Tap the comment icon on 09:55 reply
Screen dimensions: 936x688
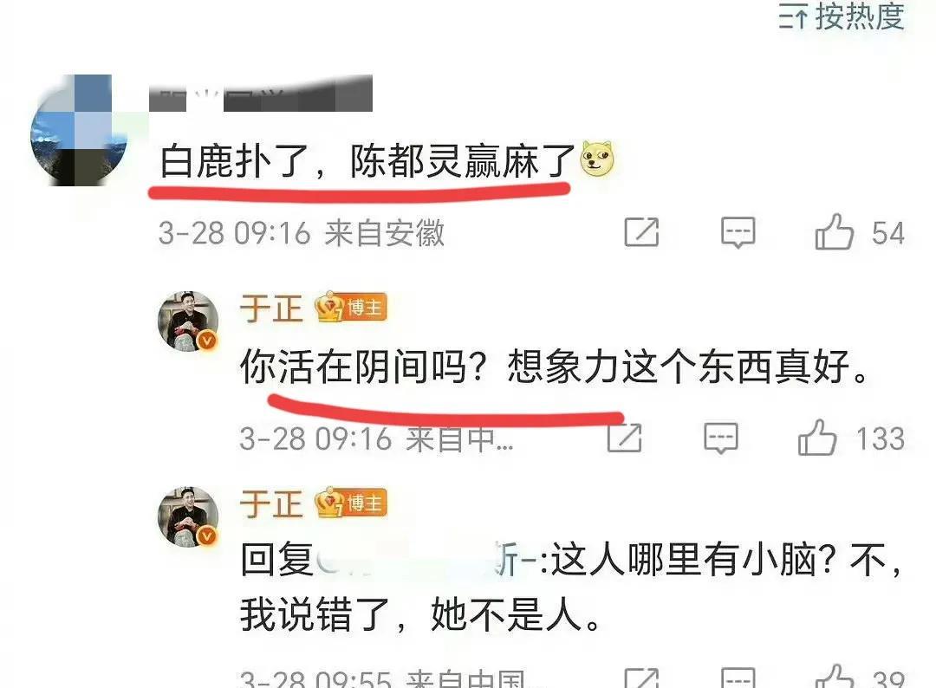click(738, 678)
